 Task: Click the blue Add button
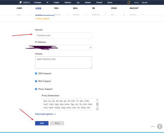point(42,123)
